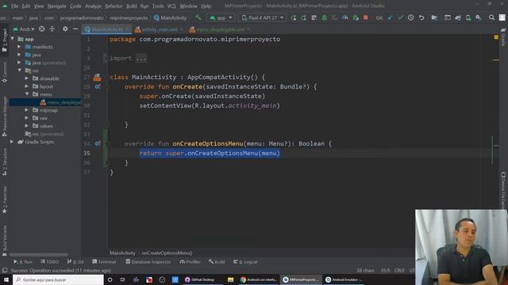Viewport: 508px width, 285px height.
Task: Hide the Project panel with minus icon
Action: click(x=75, y=29)
